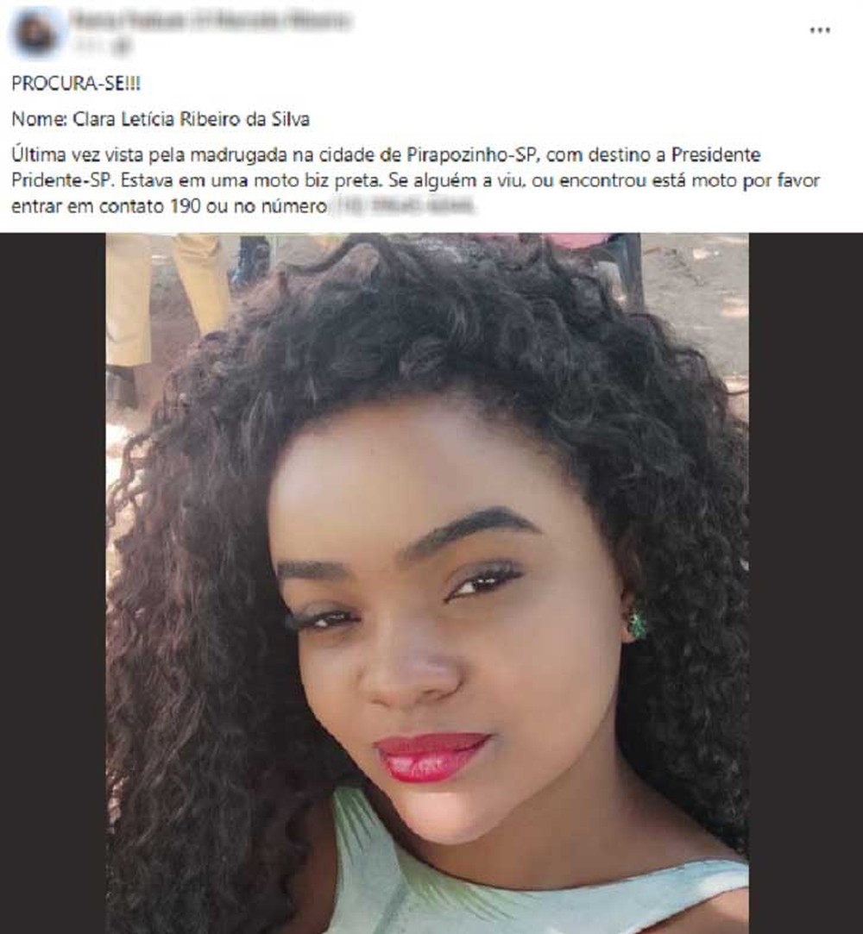The image size is (863, 934).
Task: Click the blurred poster profile avatar
Action: coord(35,33)
